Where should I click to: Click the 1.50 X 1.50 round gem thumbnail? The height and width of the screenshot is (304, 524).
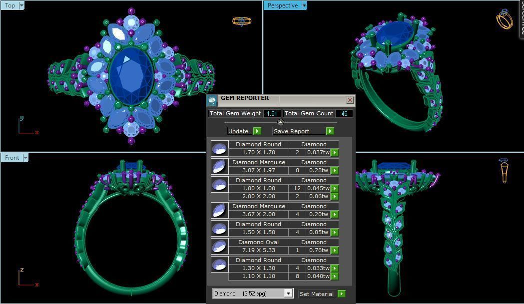[x=220, y=229]
